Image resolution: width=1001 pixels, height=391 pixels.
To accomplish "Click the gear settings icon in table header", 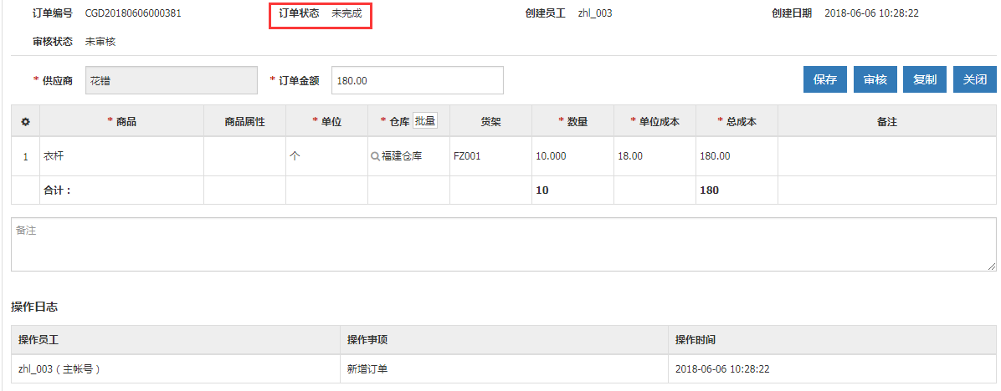I will click(25, 122).
